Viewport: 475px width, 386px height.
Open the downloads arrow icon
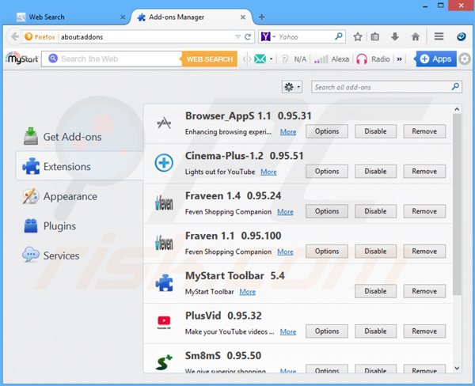click(395, 37)
